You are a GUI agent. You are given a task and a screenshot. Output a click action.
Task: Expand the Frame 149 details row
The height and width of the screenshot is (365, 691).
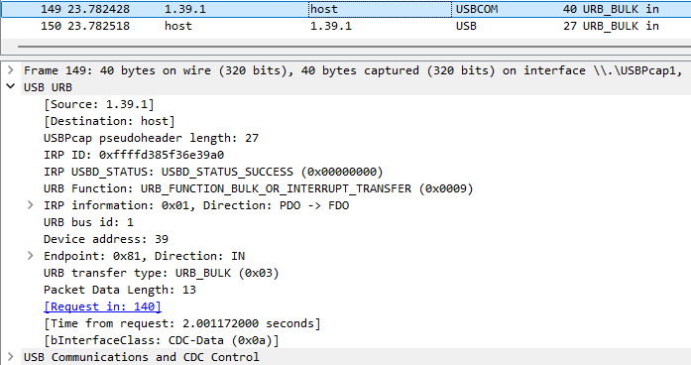point(11,70)
